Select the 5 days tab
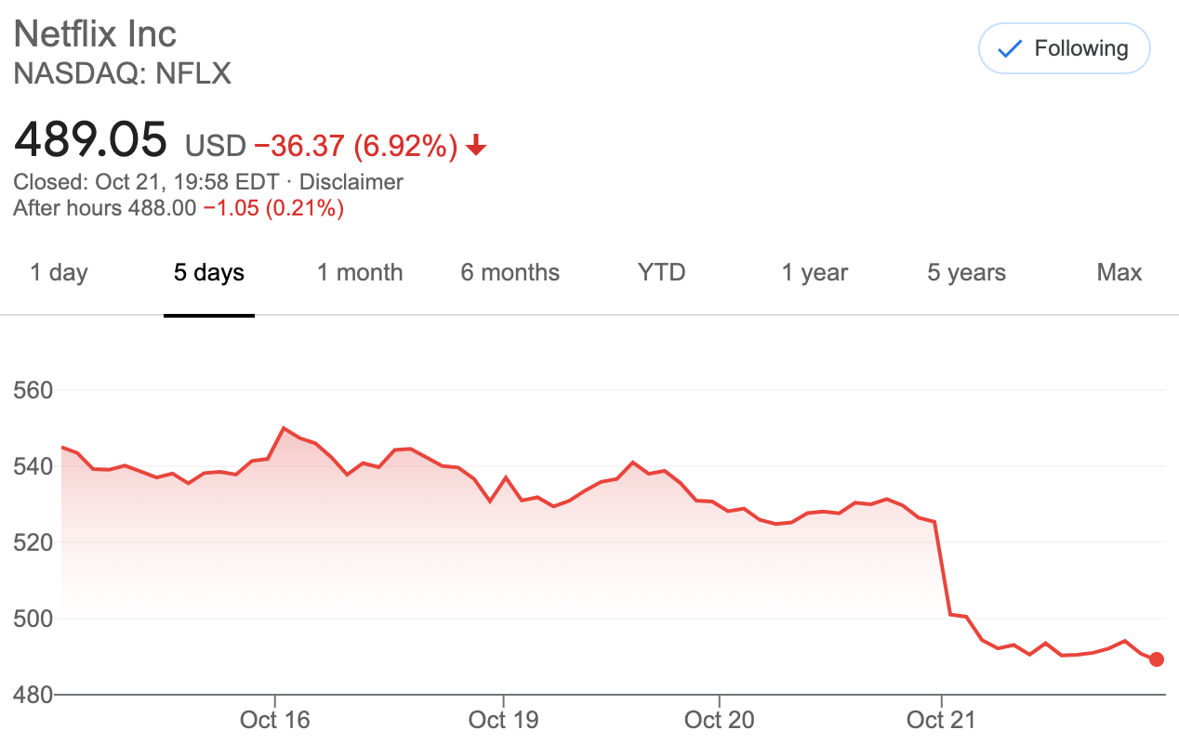This screenshot has width=1179, height=743. 209,272
